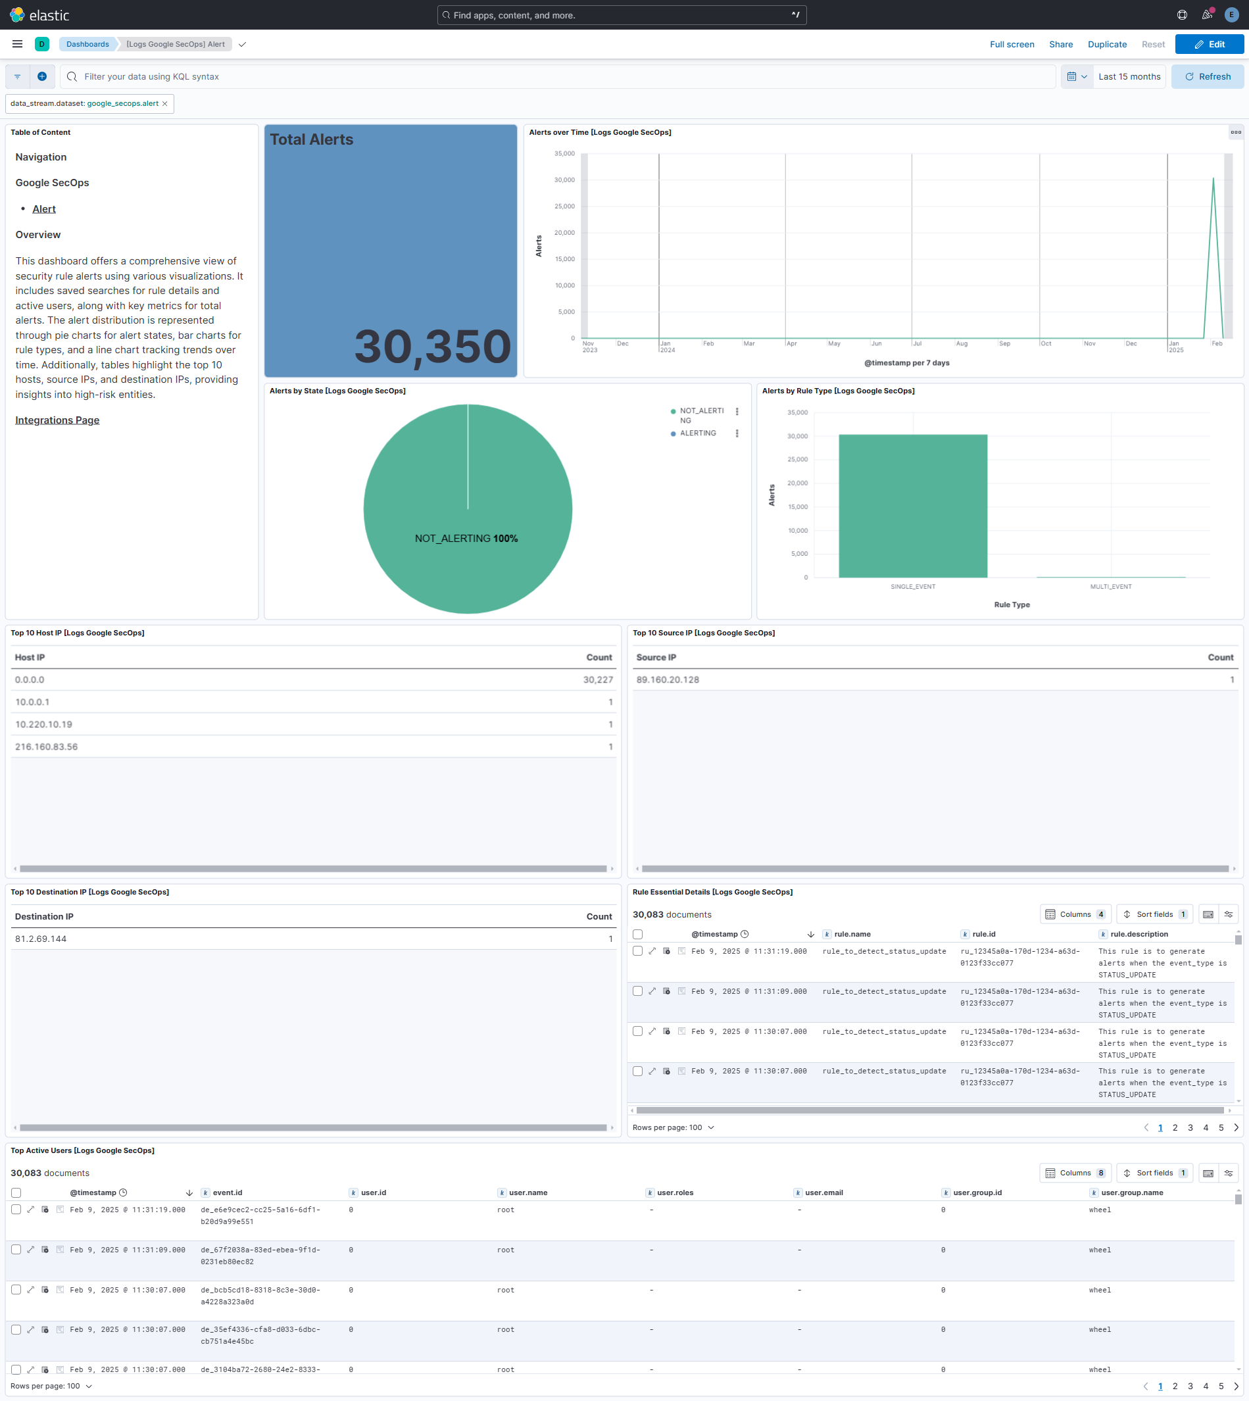The height and width of the screenshot is (1401, 1249).
Task: Open the filter options menu icon
Action: [x=17, y=76]
